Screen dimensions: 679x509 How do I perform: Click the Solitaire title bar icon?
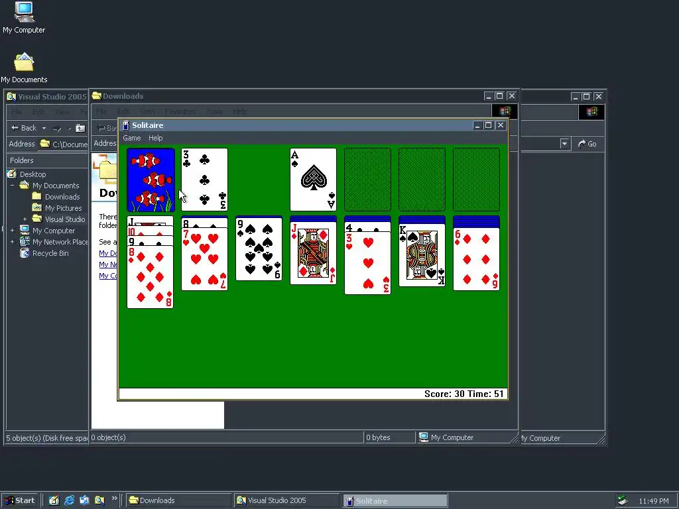[x=126, y=125]
